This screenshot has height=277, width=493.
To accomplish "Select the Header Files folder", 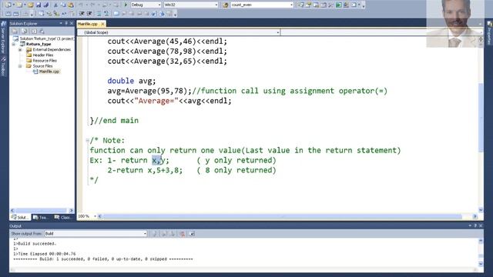I will click(x=40, y=55).
